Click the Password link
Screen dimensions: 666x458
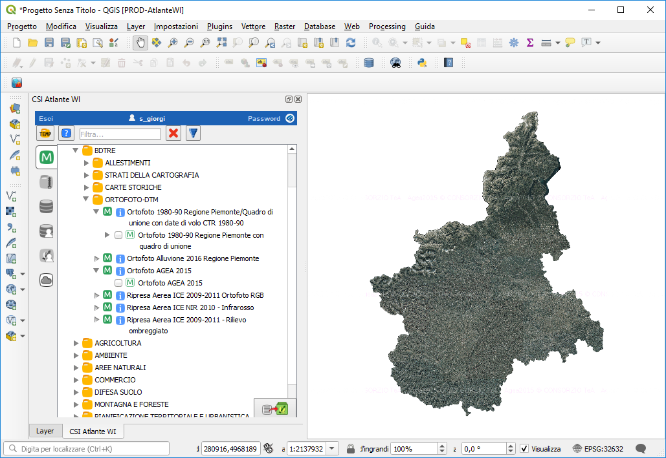(264, 119)
